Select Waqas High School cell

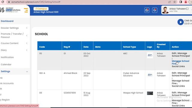[x=133, y=93]
